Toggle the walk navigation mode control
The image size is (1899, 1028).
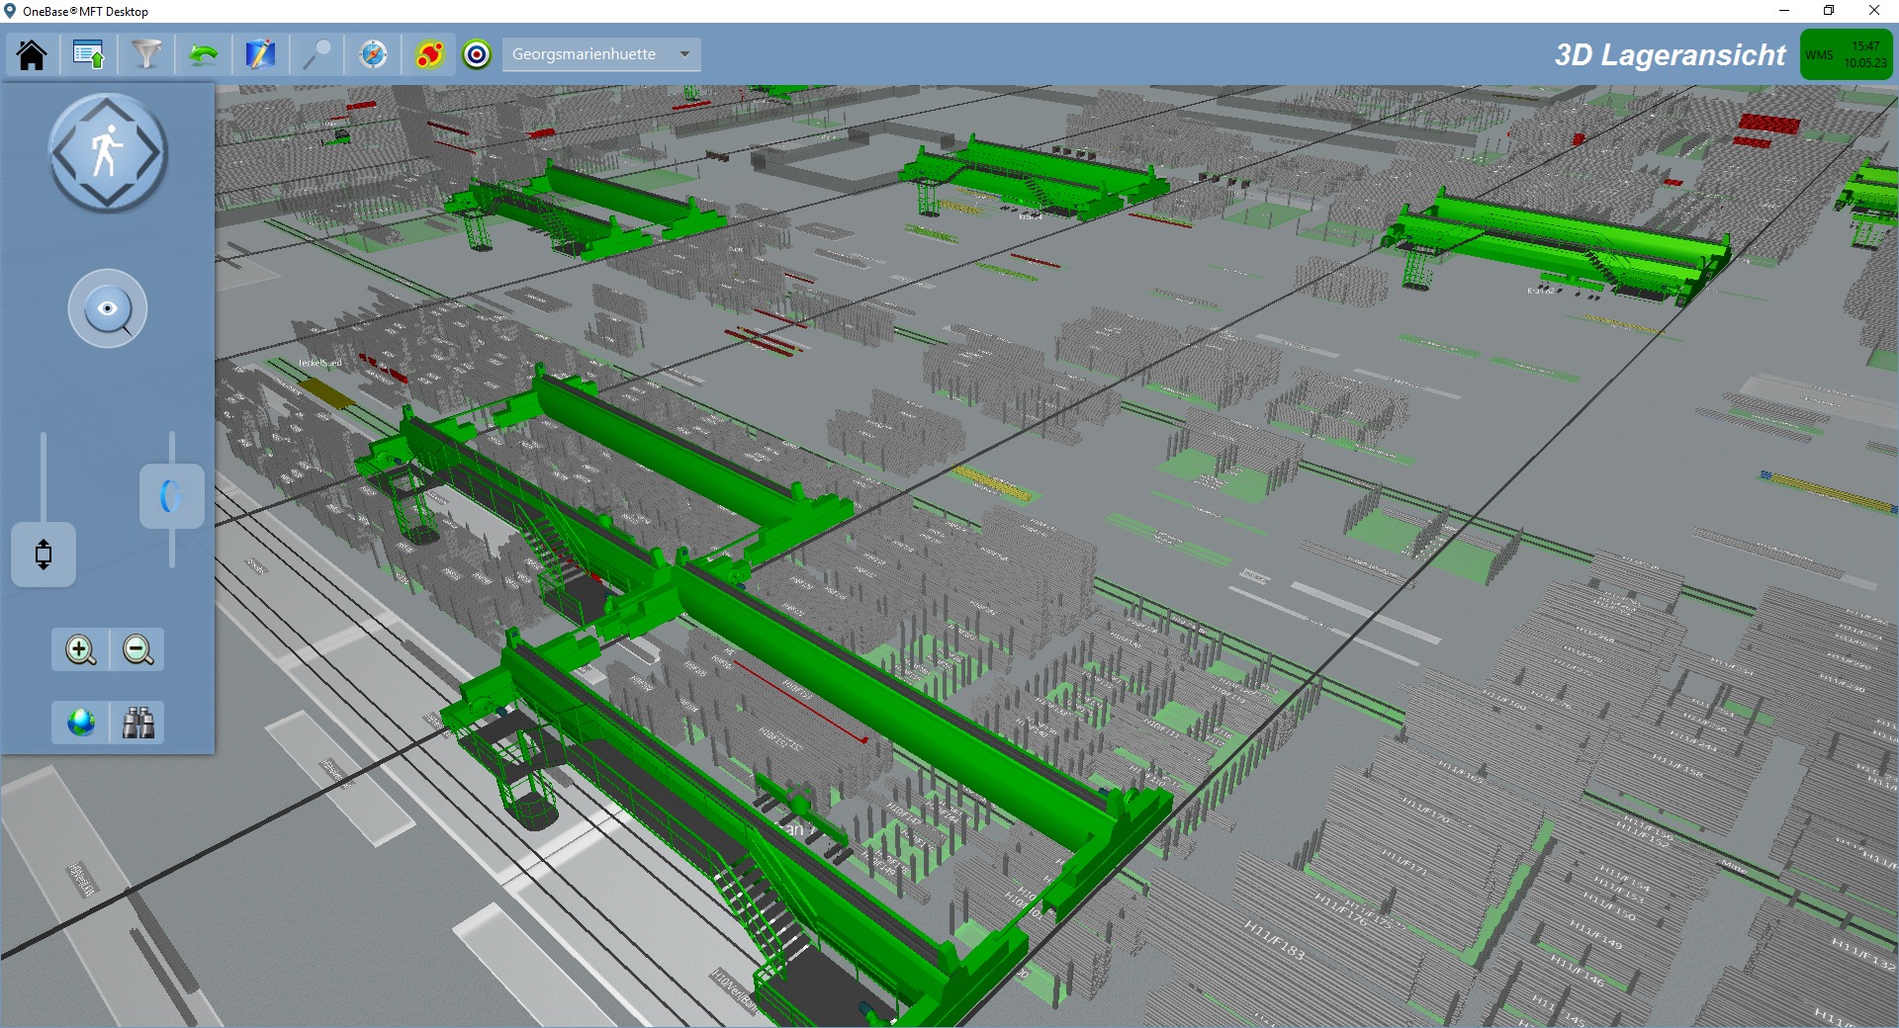click(x=108, y=153)
